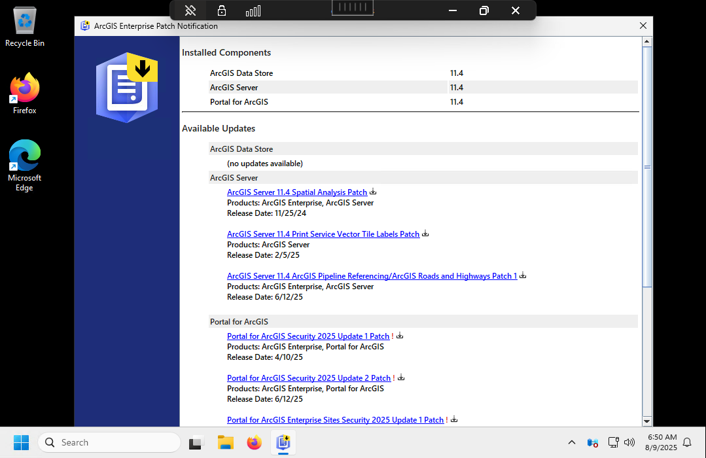The width and height of the screenshot is (706, 458).
Task: Click download icon beside Spatial Analysis Patch
Action: pyautogui.click(x=373, y=192)
